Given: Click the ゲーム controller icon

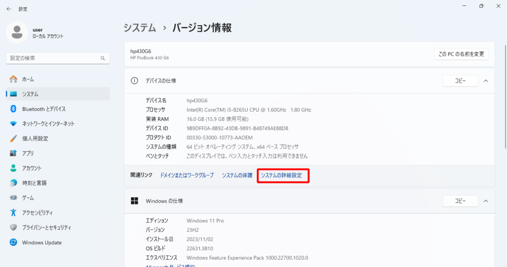Looking at the screenshot, I should (x=13, y=198).
